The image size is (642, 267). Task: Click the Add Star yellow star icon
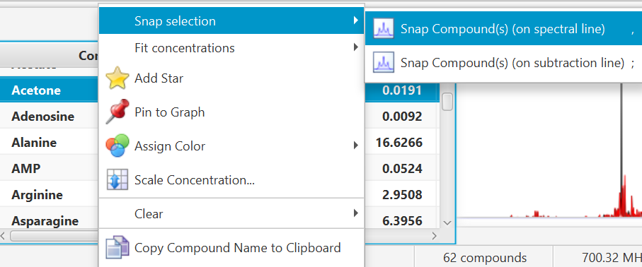coord(117,78)
